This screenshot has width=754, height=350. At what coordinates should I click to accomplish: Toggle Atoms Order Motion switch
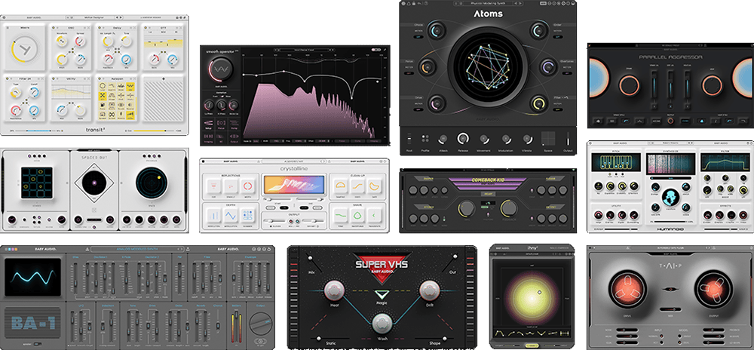(558, 37)
